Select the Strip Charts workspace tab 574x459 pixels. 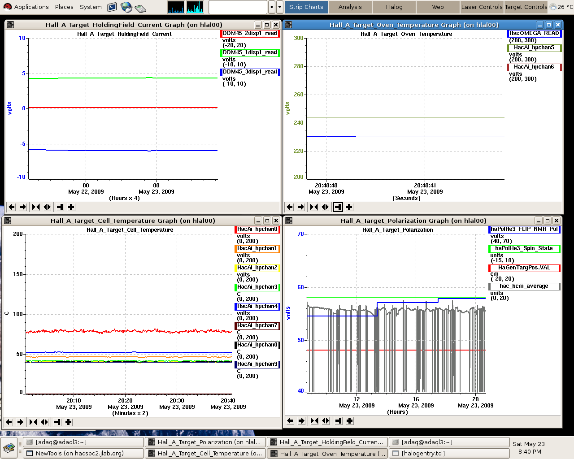pos(306,7)
